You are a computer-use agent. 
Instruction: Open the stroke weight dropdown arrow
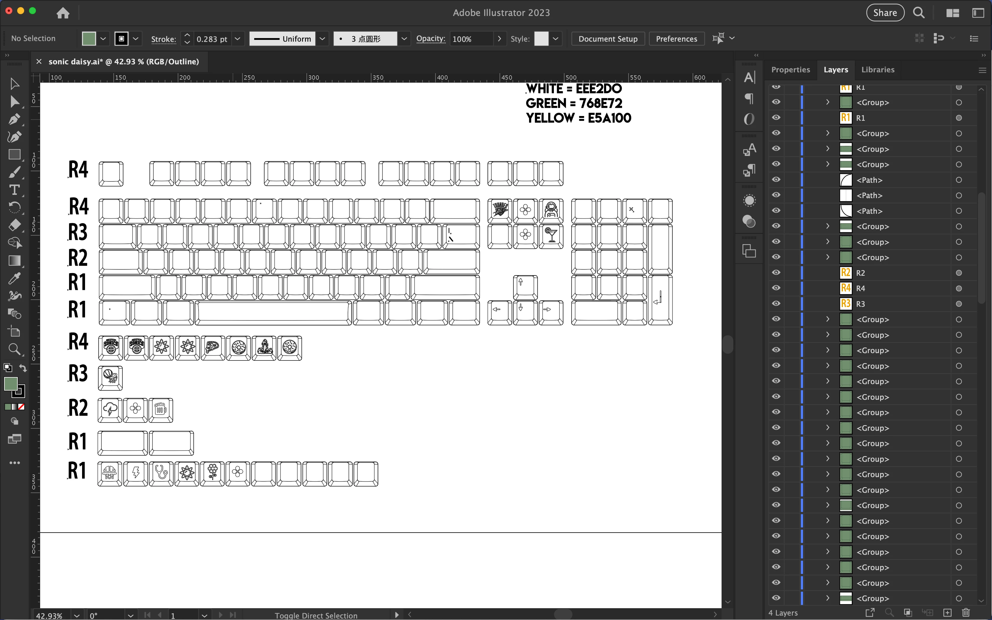(x=237, y=39)
